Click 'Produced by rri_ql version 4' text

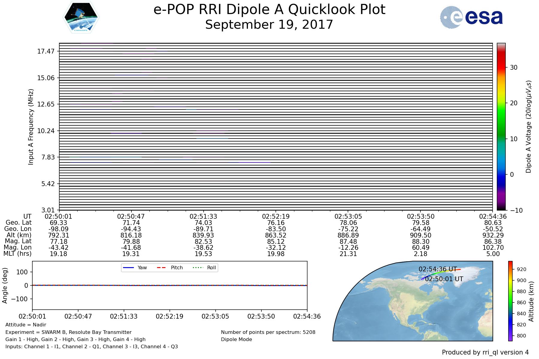[x=485, y=352]
